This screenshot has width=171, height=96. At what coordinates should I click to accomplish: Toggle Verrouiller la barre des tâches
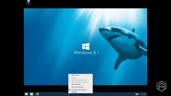coord(81,90)
